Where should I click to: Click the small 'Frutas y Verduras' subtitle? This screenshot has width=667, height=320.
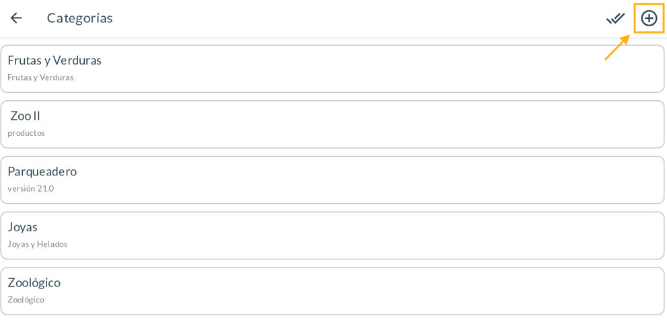(x=40, y=77)
